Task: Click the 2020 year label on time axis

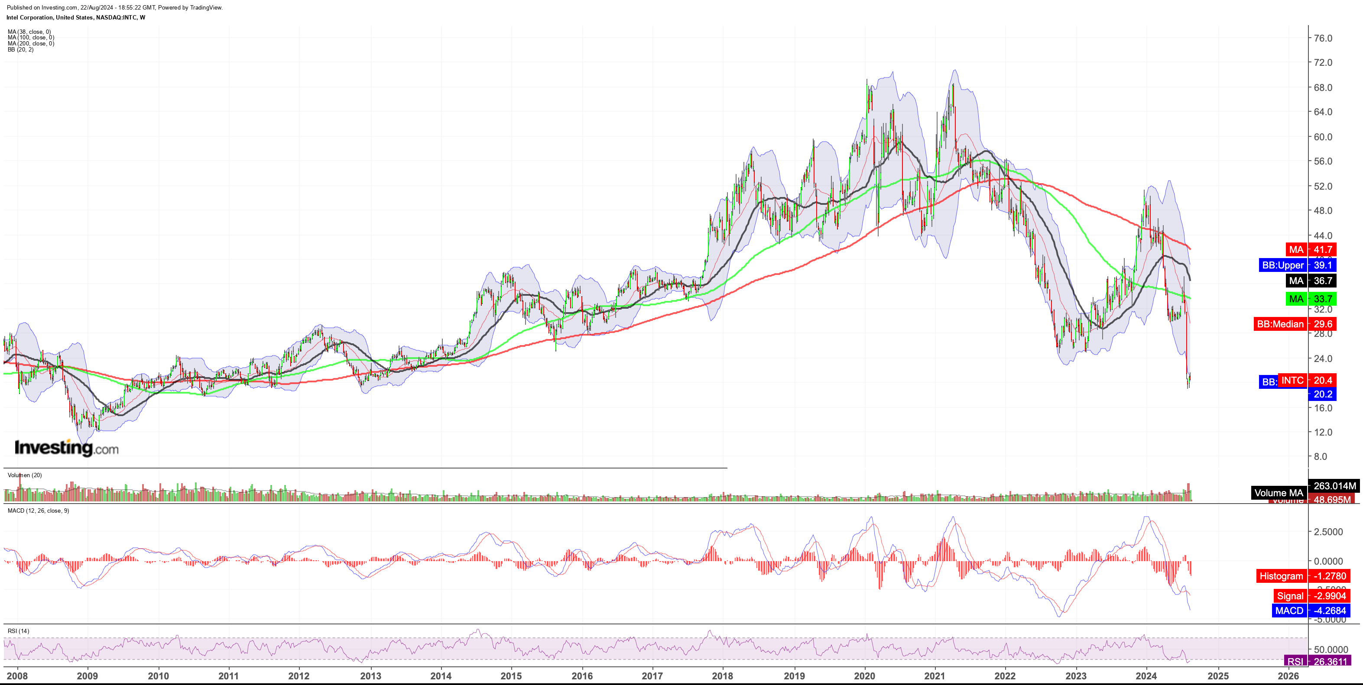Action: point(865,675)
